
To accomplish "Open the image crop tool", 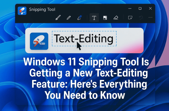I will (x=105, y=18).
